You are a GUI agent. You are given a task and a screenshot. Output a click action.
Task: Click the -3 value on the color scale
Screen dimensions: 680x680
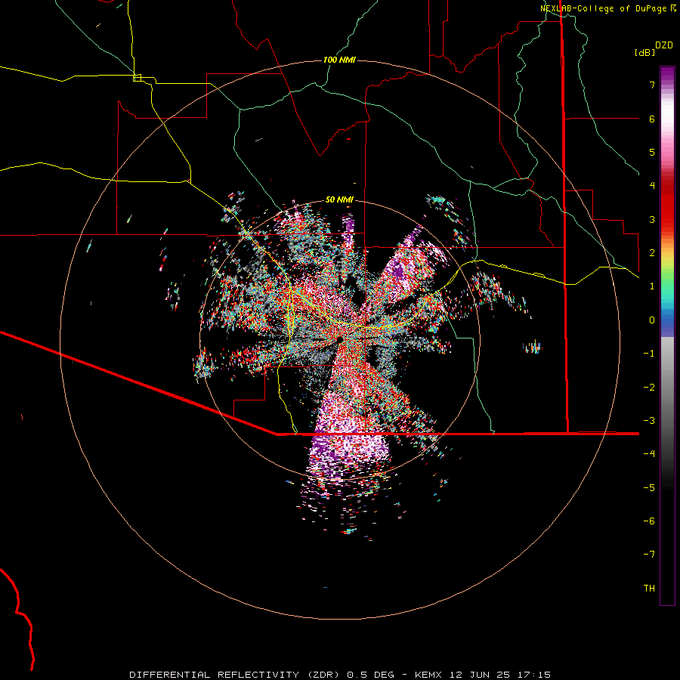click(x=649, y=421)
